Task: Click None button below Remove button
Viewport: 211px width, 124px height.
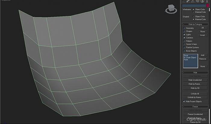Action: pyautogui.click(x=203, y=67)
